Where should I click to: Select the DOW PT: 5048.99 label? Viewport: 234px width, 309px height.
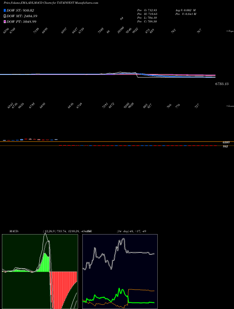click(22, 22)
